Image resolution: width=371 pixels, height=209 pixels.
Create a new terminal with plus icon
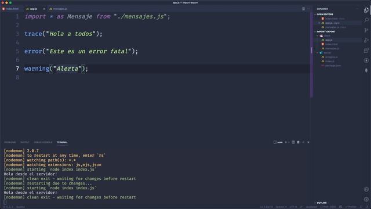point(286,142)
